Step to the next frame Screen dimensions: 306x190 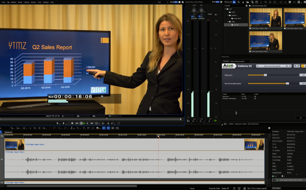click(x=87, y=123)
